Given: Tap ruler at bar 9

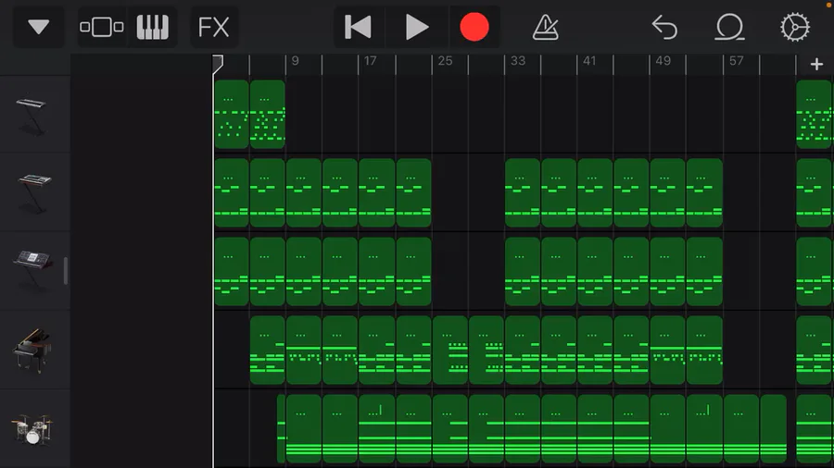Looking at the screenshot, I should point(296,61).
